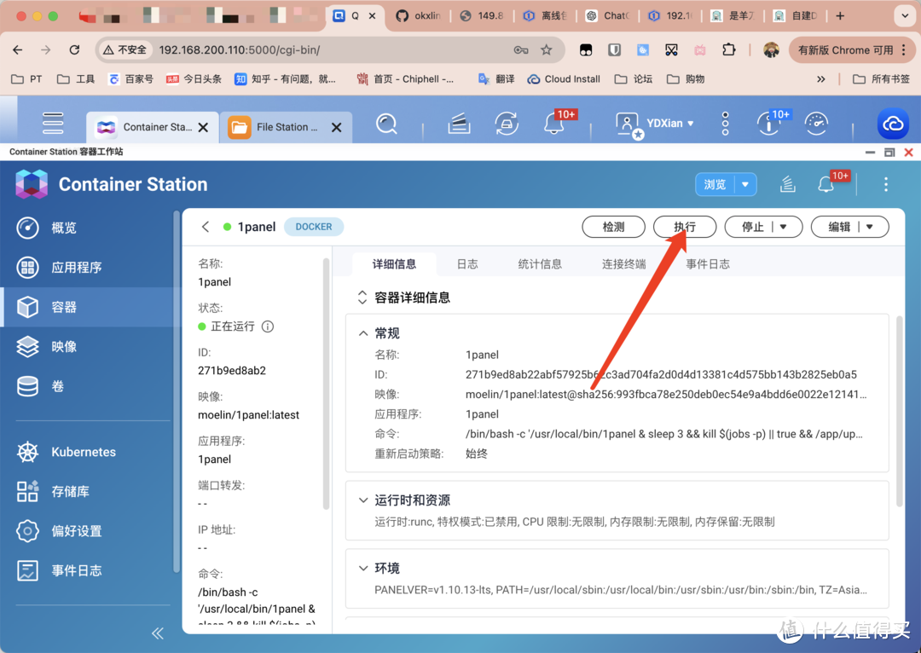Expand the 环境 section

(363, 569)
